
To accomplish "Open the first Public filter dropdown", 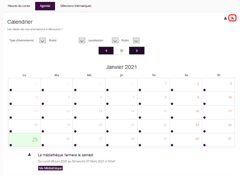I will click(x=81, y=41).
